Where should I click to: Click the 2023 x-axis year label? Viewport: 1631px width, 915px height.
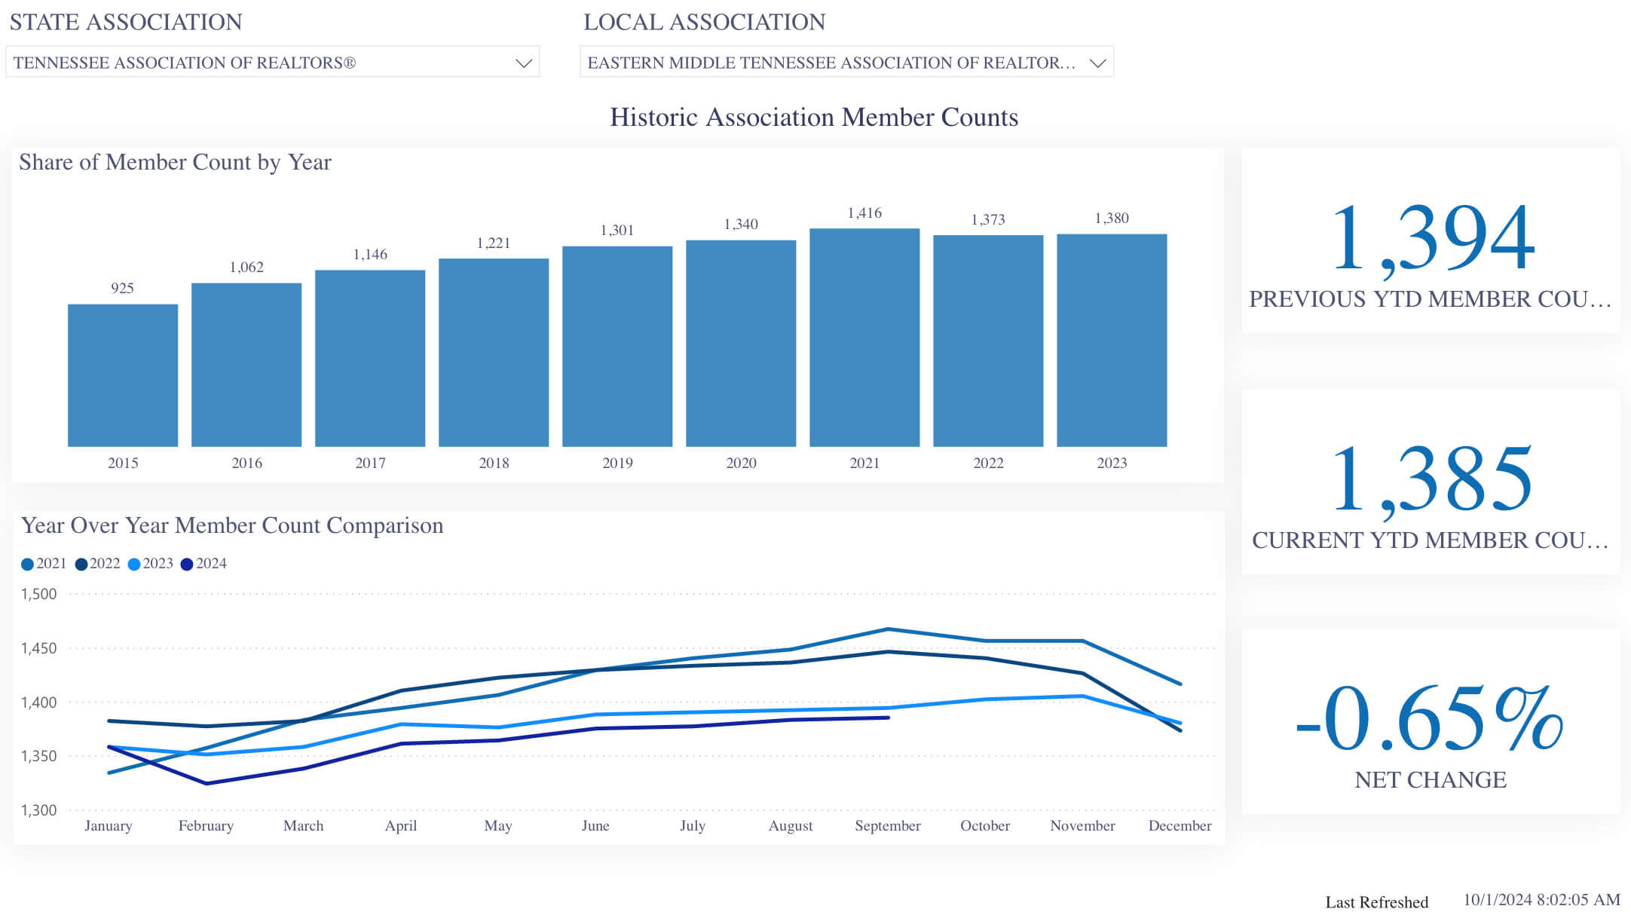click(1112, 463)
